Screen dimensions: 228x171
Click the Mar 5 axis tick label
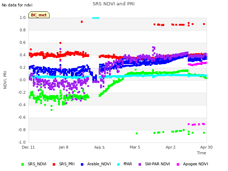click(x=135, y=147)
